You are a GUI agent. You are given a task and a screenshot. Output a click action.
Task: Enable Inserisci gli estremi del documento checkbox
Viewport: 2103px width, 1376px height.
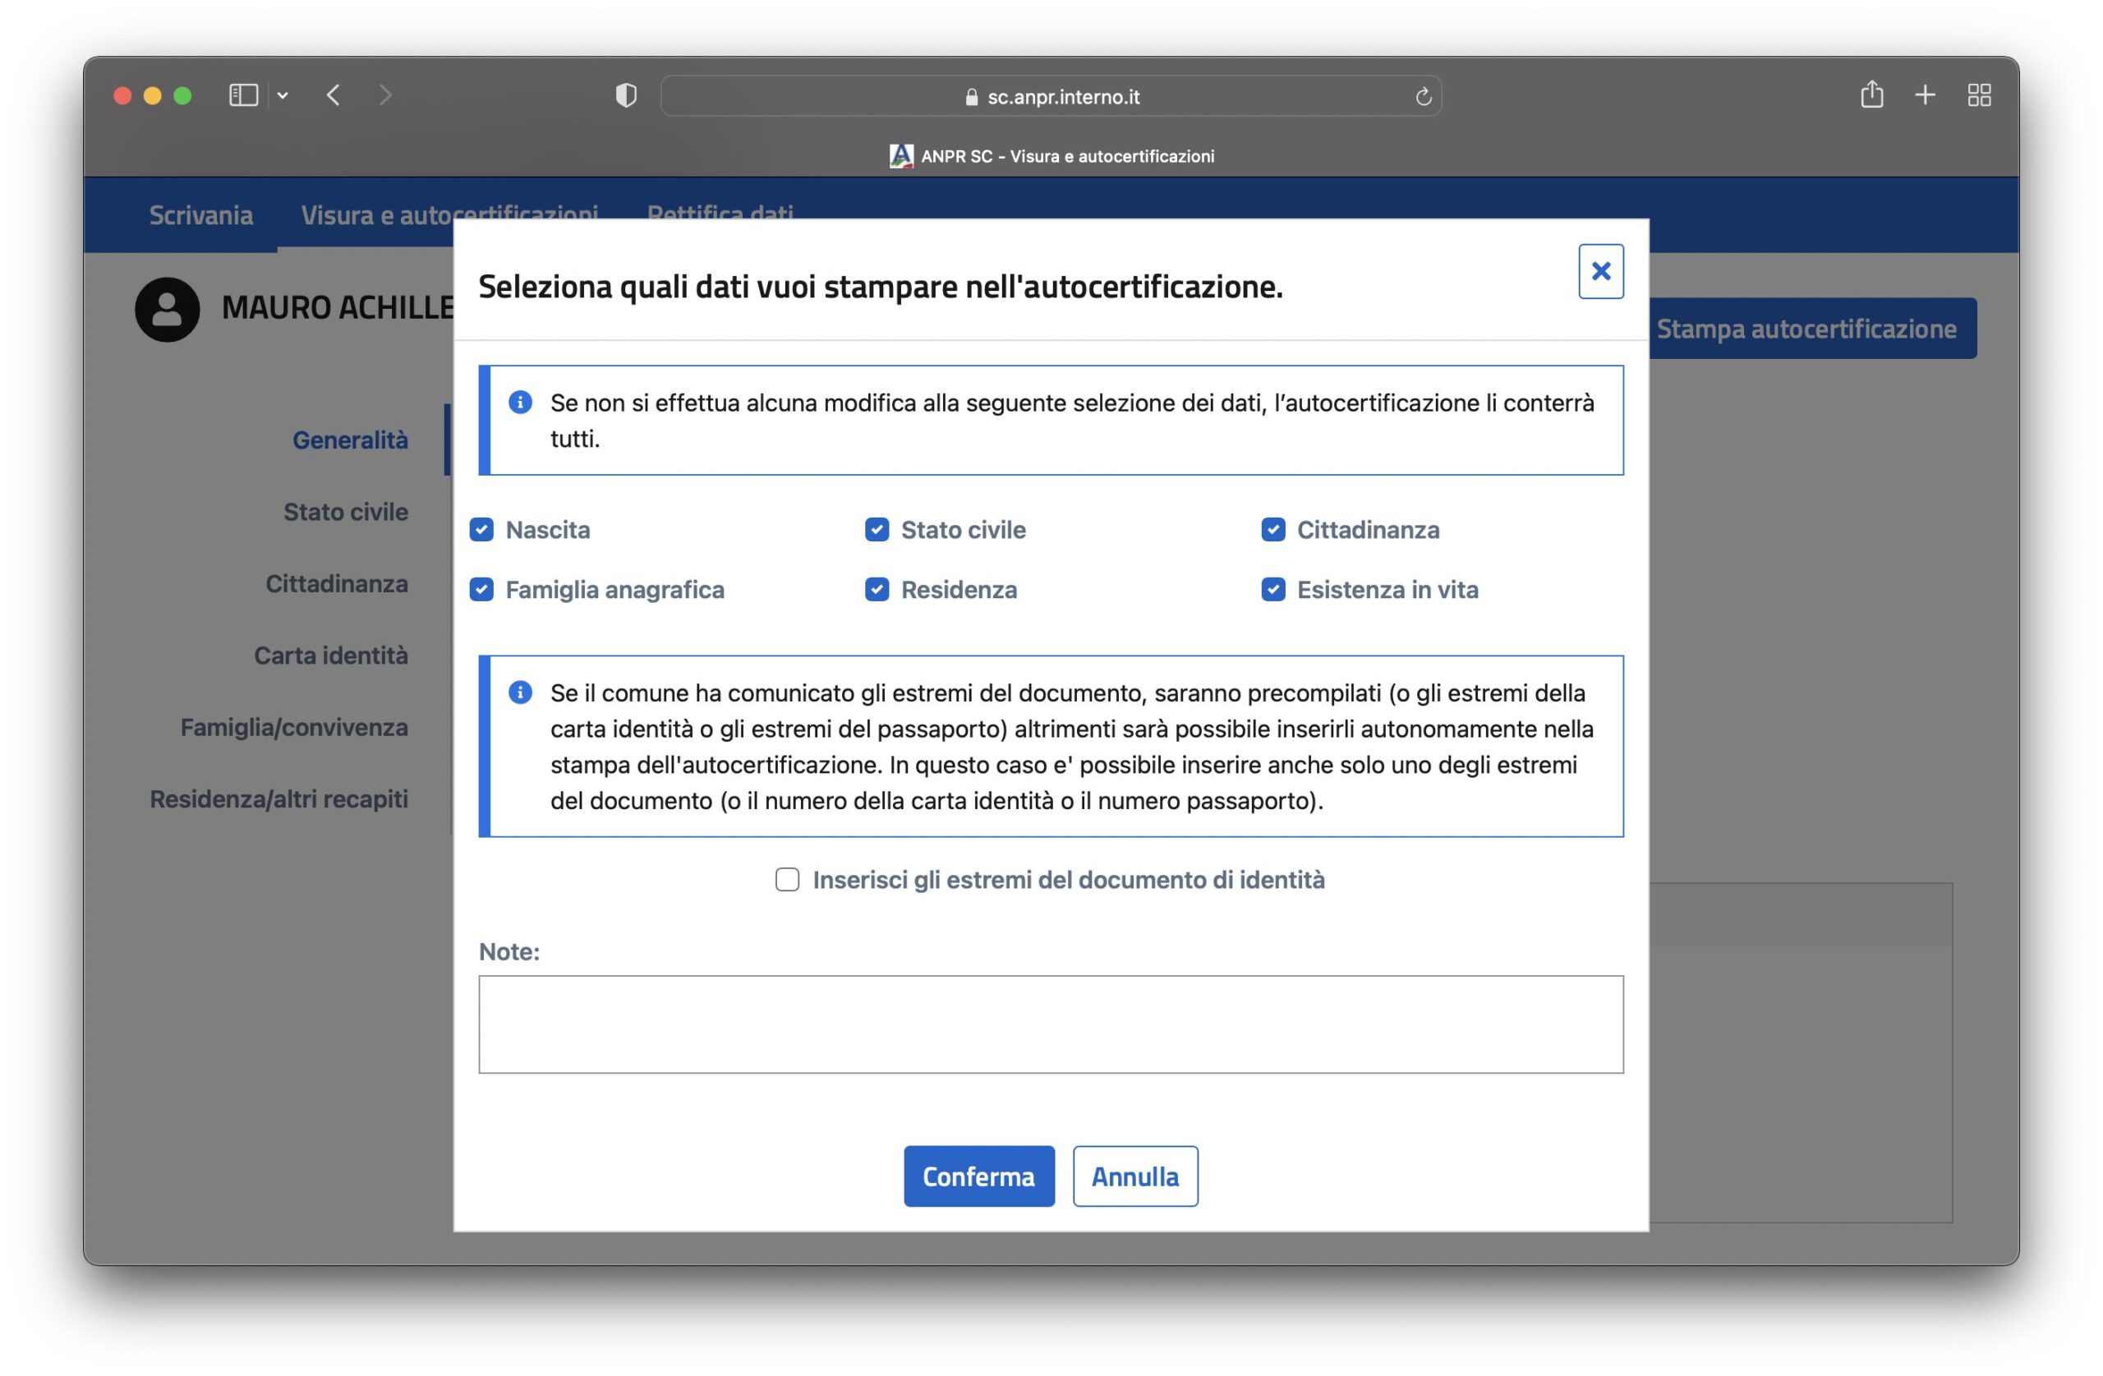pos(787,879)
